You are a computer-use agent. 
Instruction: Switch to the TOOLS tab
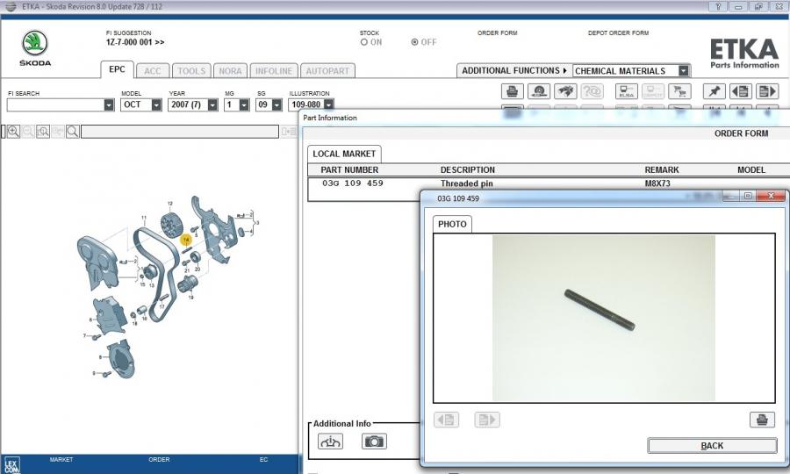(x=190, y=71)
